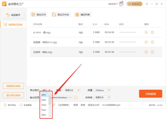The image size is (166, 119).
Task: Select the 段奥娟 - 陪我长大.ogg file name
Action: coord(45,42)
